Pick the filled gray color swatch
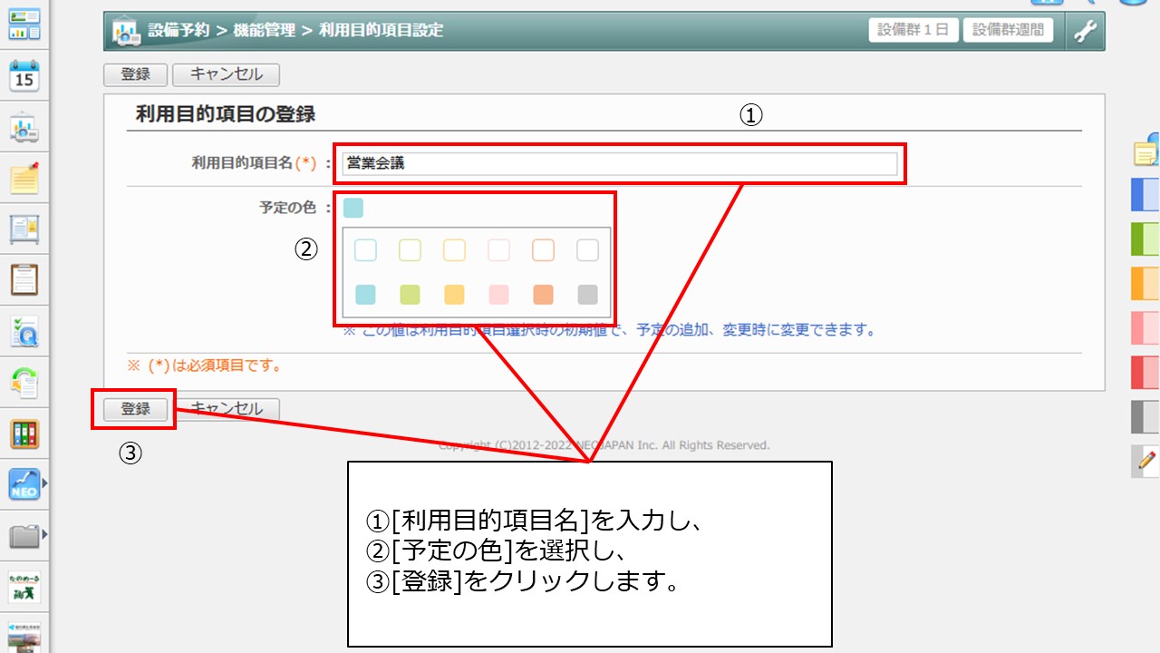 (x=587, y=295)
